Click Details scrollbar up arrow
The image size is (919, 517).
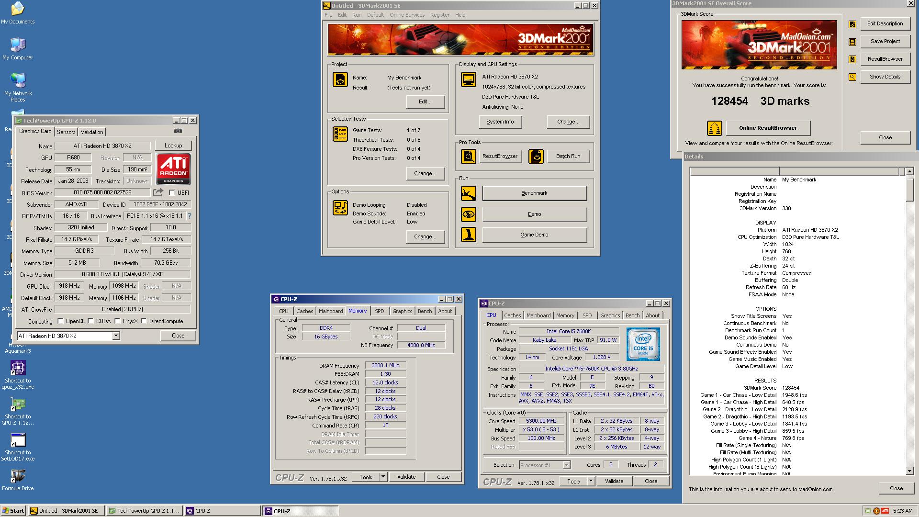click(910, 171)
